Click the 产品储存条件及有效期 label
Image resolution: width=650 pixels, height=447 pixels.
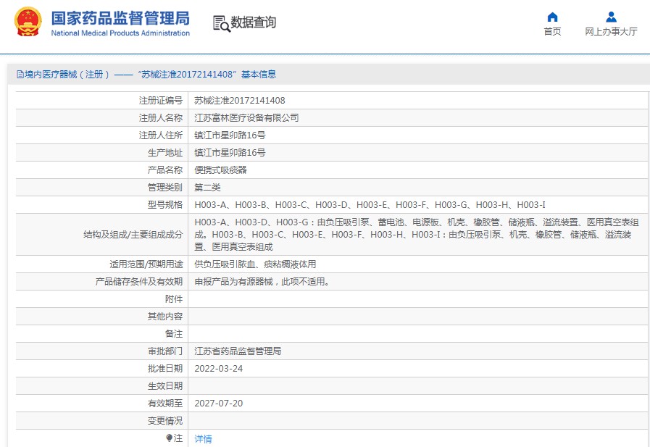pos(139,282)
